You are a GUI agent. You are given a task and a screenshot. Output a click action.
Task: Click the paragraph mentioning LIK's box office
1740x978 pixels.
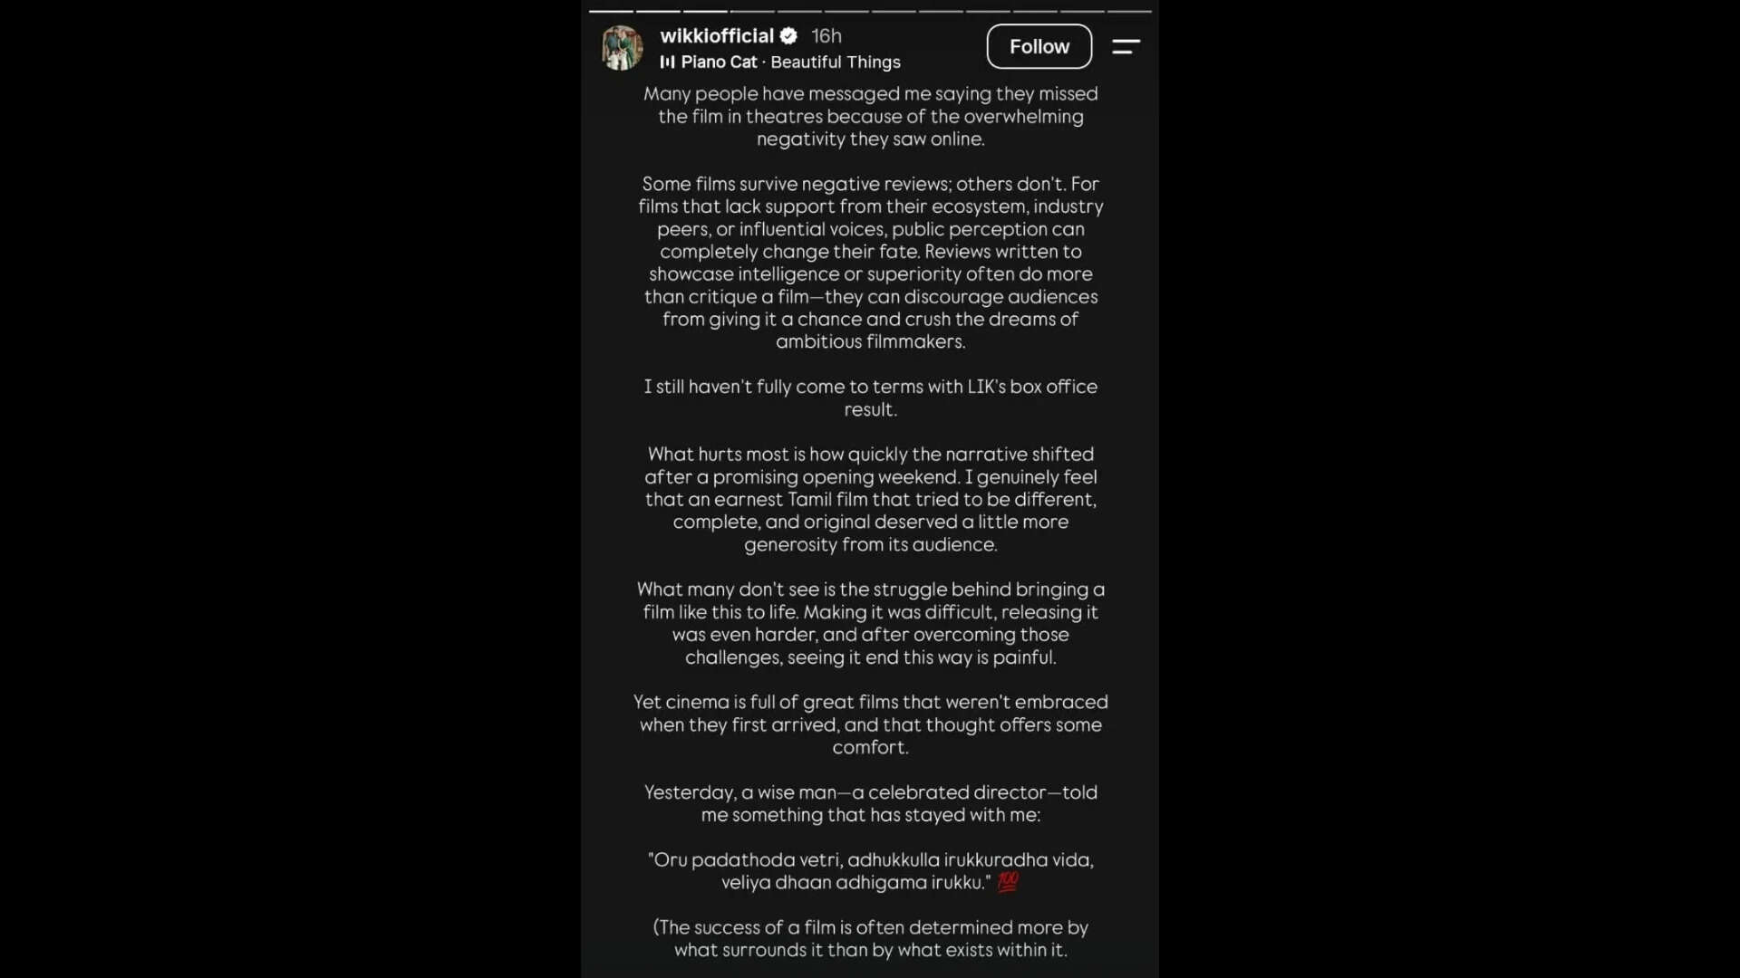pos(870,398)
